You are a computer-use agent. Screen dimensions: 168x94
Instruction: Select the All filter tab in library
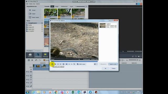click(52, 6)
